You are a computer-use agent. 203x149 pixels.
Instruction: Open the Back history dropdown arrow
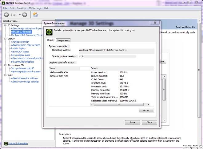pyautogui.click(x=20, y=15)
